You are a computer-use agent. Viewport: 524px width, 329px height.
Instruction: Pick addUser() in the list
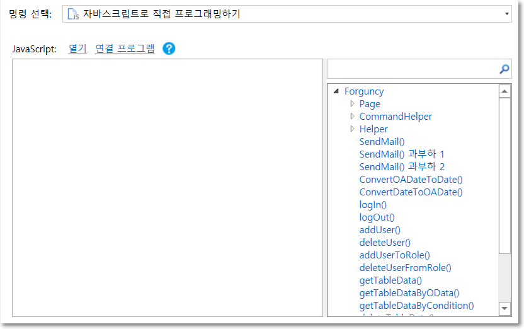[380, 230]
